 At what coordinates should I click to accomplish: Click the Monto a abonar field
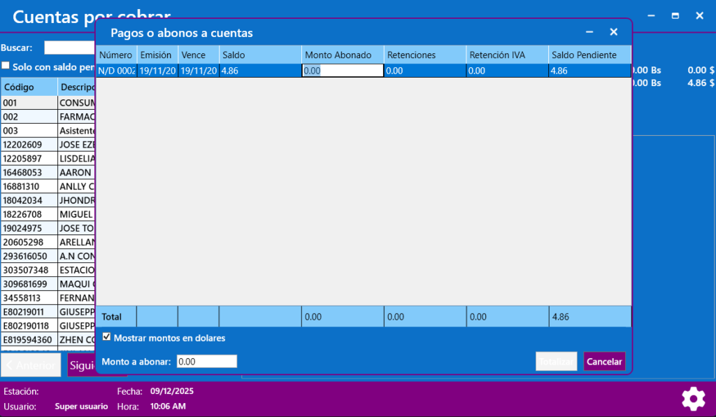click(206, 362)
